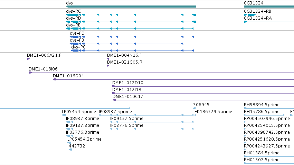Click the RH58894.5prime EST label
The width and height of the screenshot is (294, 165).
(262, 105)
